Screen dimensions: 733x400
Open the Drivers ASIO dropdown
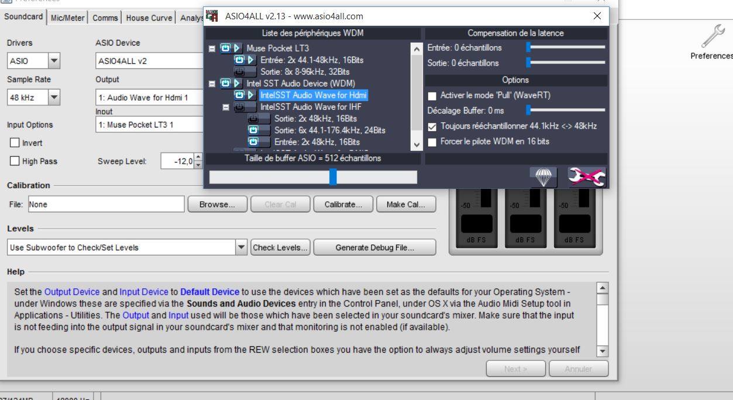(53, 61)
